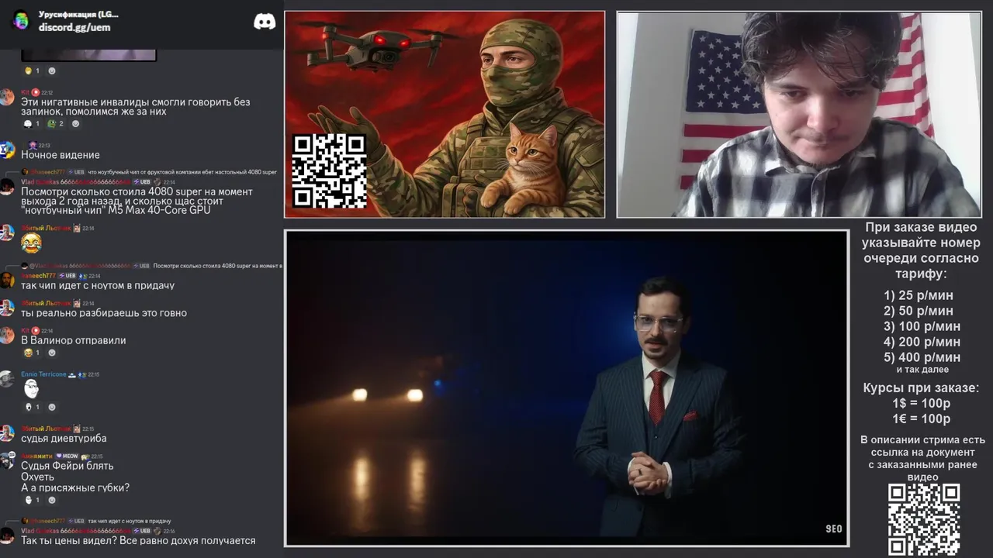Screen dimensions: 993x558
Task: Click the soldier with cat and drone image
Action: pyautogui.click(x=445, y=114)
